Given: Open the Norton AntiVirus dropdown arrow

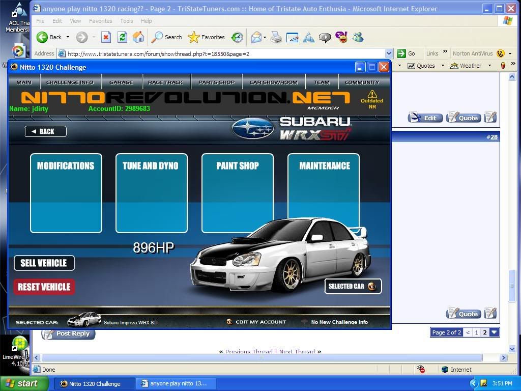Looking at the screenshot, I should pos(510,53).
